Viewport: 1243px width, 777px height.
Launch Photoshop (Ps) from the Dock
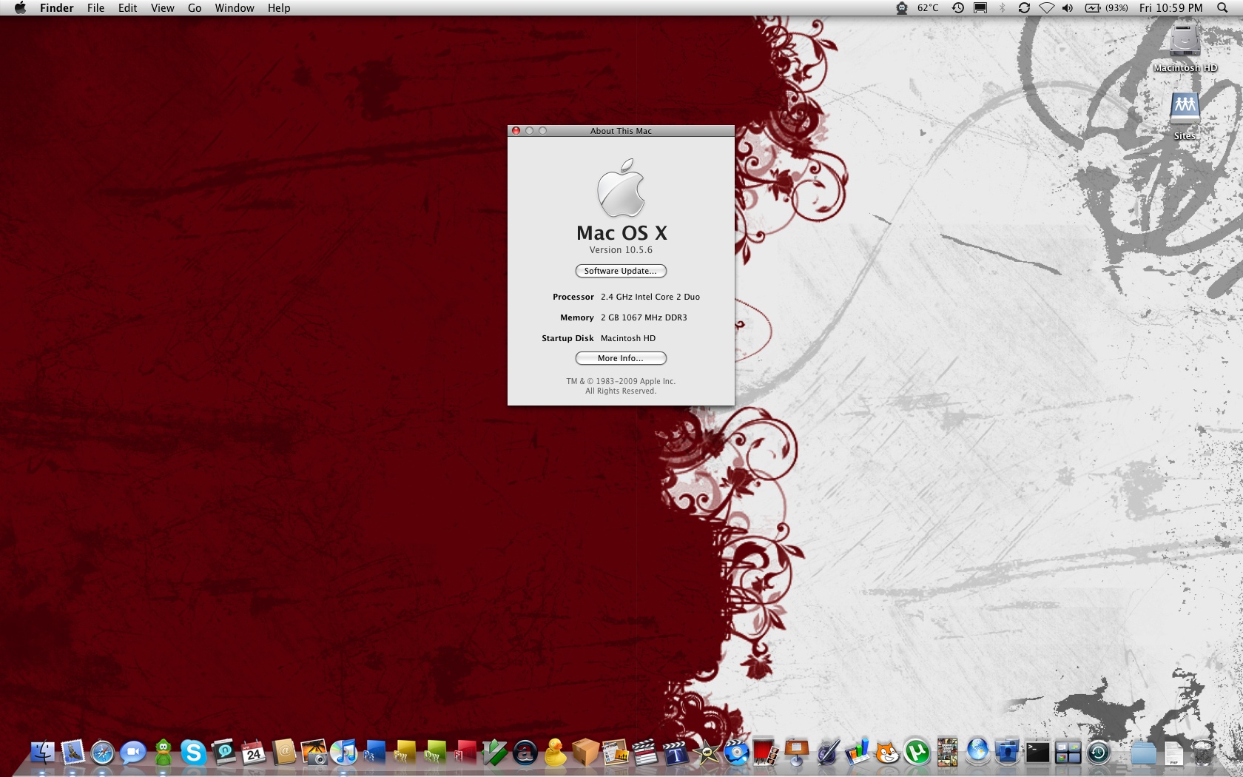pos(374,753)
